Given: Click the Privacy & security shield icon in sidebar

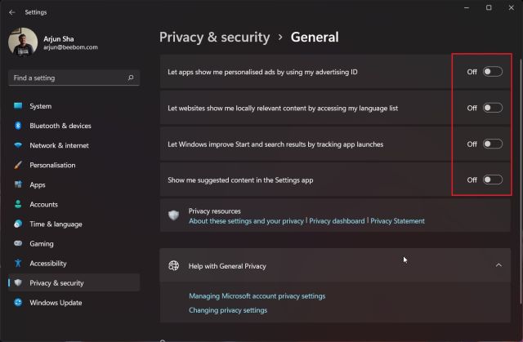Looking at the screenshot, I should tap(18, 282).
